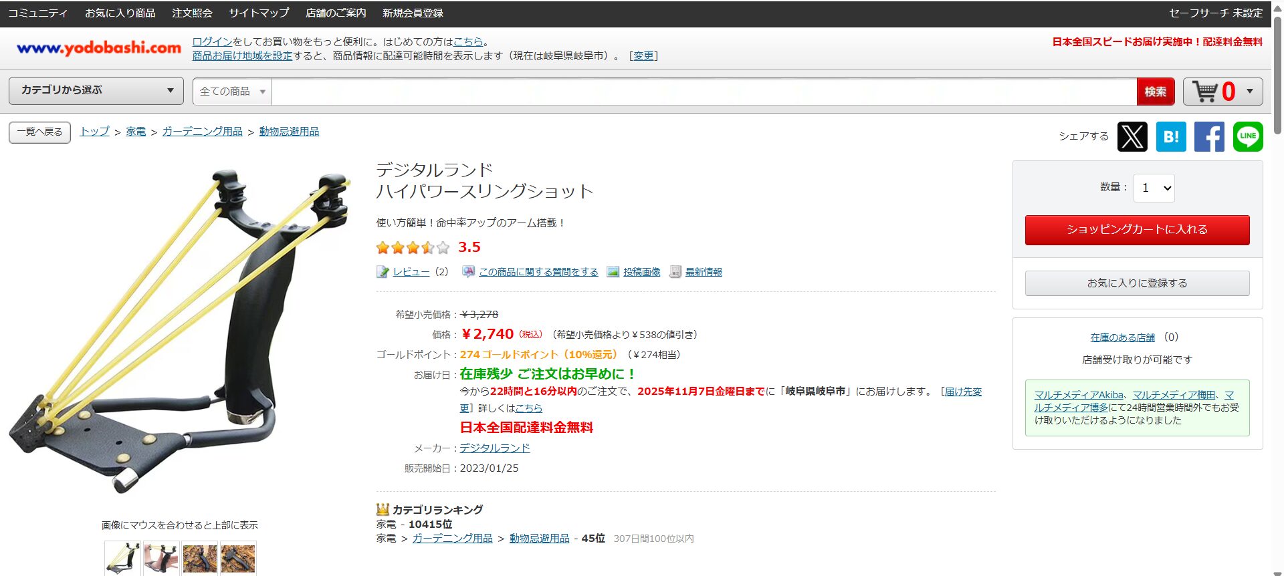Image resolution: width=1284 pixels, height=576 pixels.
Task: Click お気に入りに登録する button
Action: point(1137,283)
